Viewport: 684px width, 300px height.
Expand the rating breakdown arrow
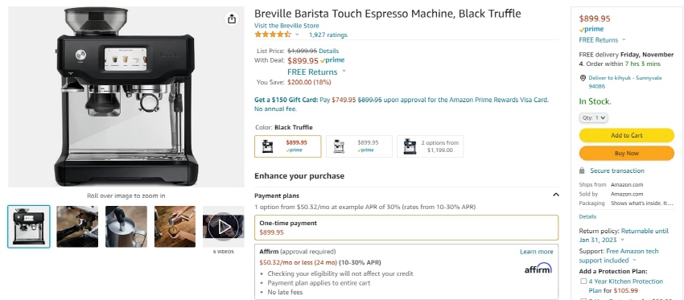pyautogui.click(x=297, y=35)
